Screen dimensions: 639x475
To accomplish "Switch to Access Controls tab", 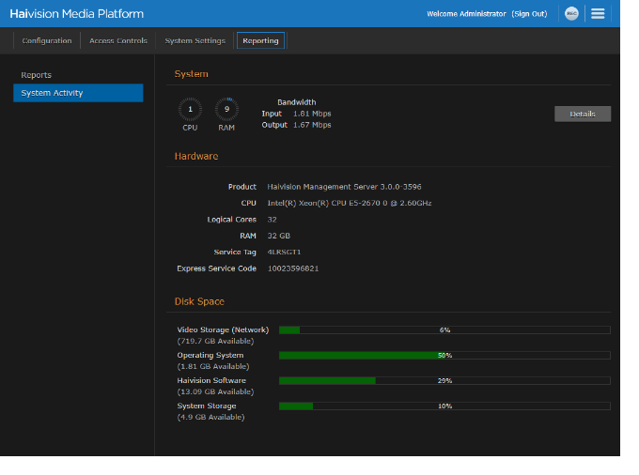I will tap(118, 40).
